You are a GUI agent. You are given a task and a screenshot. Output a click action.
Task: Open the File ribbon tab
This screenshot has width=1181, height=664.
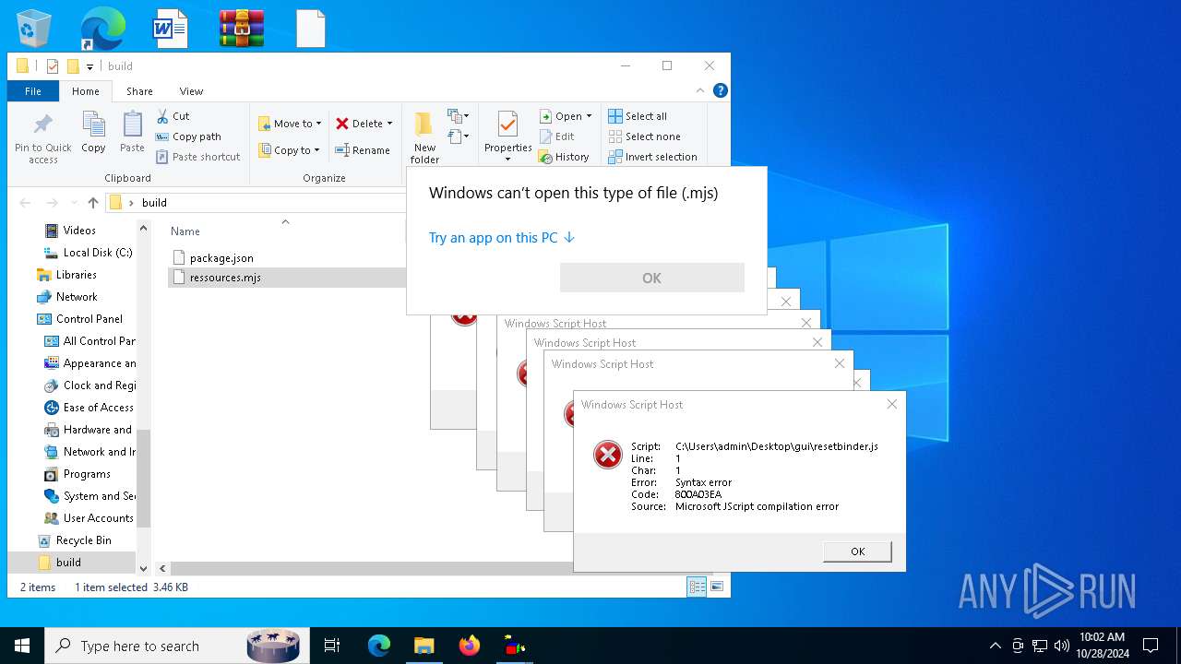point(33,91)
